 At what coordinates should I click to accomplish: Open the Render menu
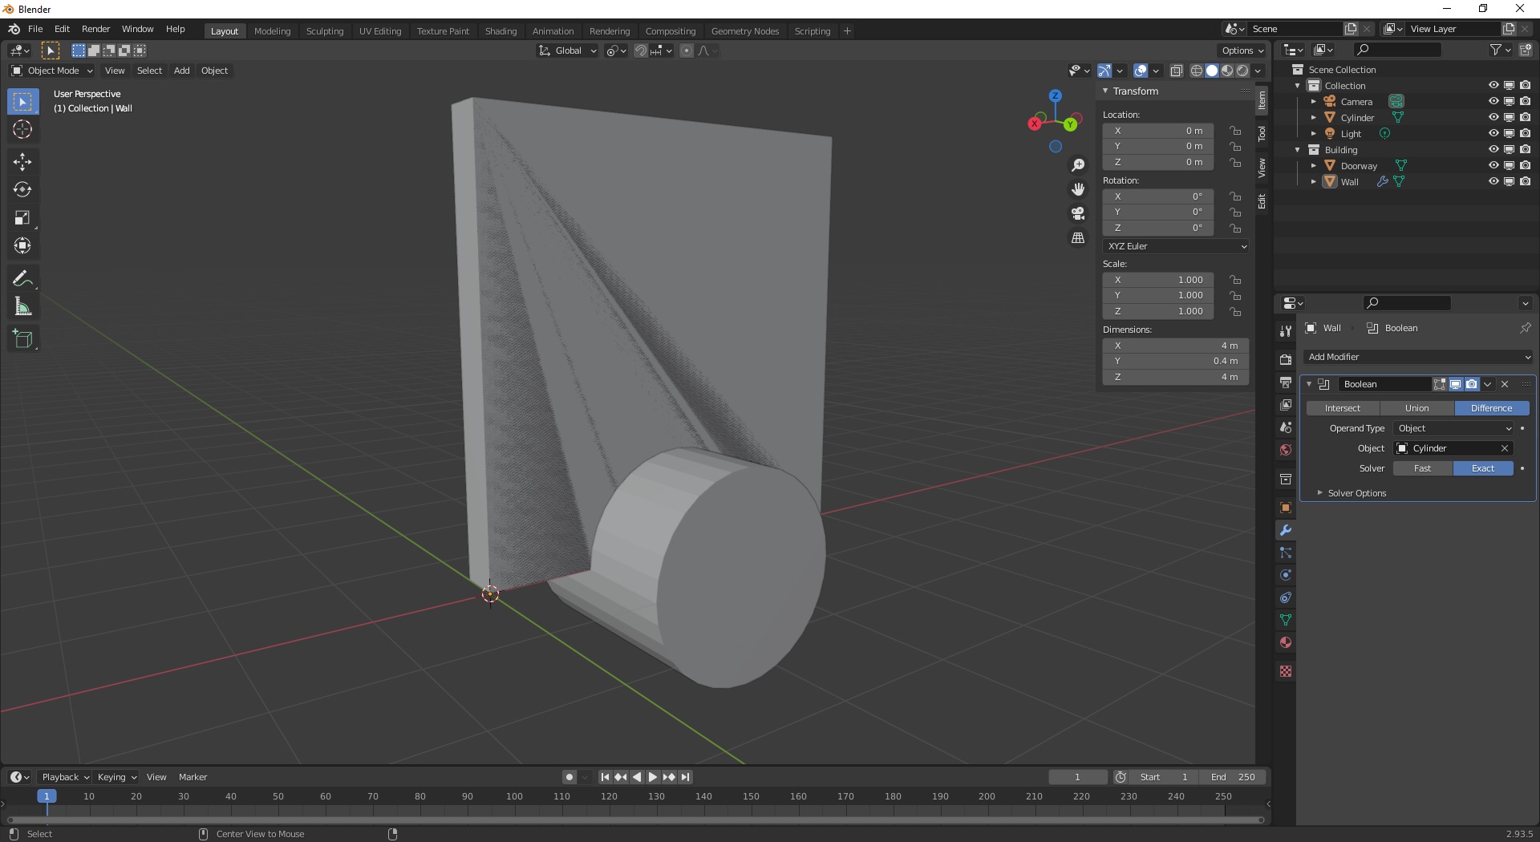(x=95, y=29)
